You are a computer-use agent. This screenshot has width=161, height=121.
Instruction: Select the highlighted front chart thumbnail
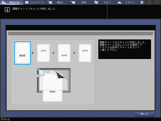(x=22, y=53)
